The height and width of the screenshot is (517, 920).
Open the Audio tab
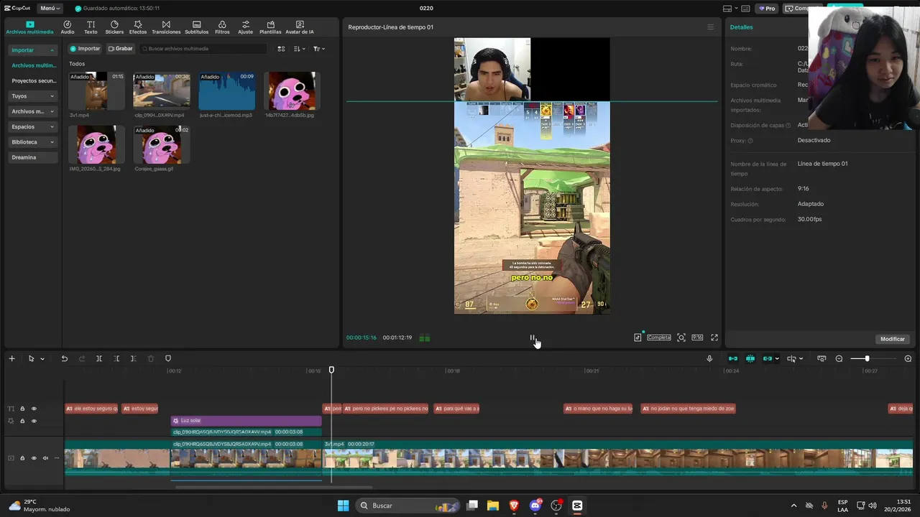(x=67, y=27)
